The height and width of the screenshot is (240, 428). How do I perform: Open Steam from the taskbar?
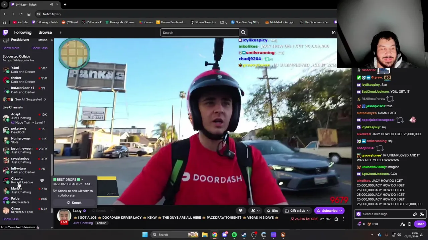244,235
